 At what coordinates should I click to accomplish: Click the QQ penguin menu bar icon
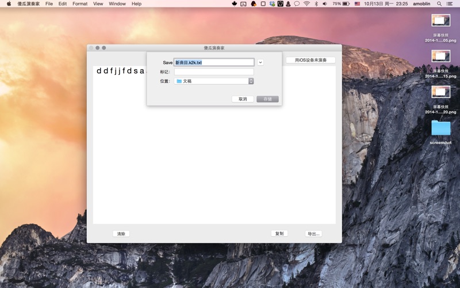tap(253, 3)
